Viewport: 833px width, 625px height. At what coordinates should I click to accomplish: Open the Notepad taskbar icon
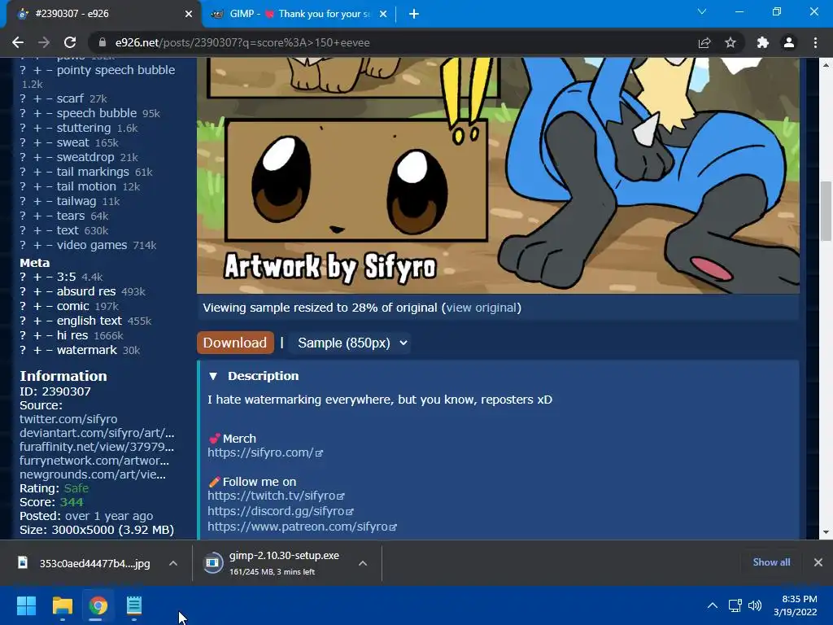tap(134, 605)
